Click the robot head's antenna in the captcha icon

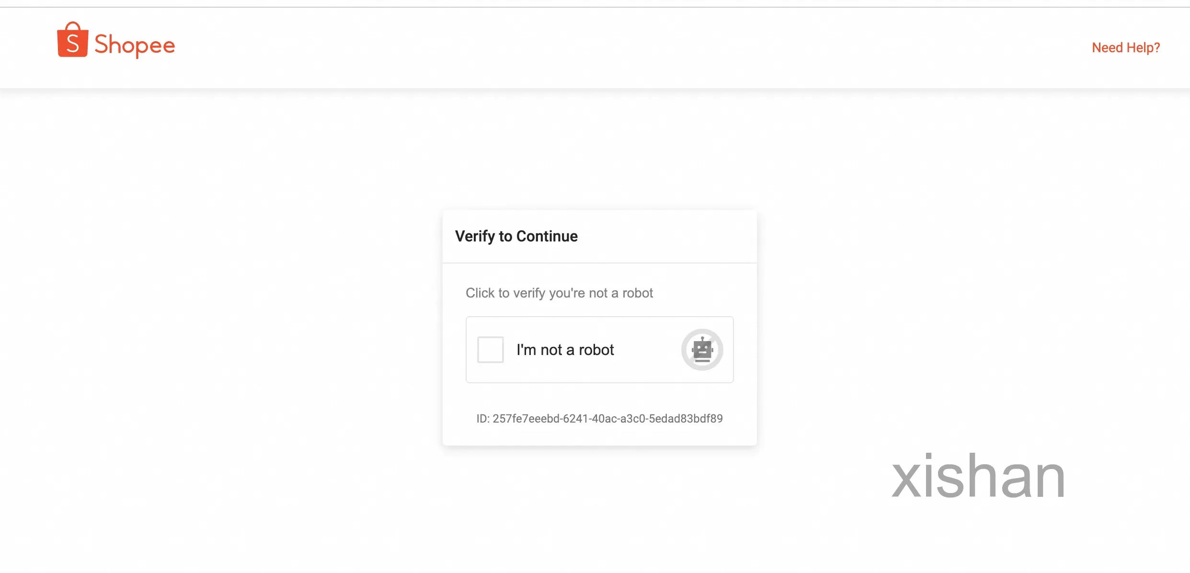(702, 339)
